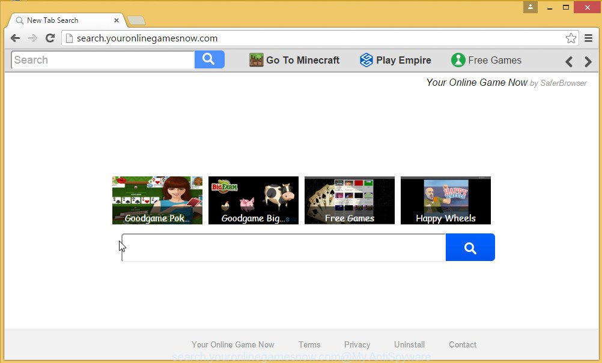602x363 pixels.
Task: Open a new browser tab
Action: click(x=136, y=20)
